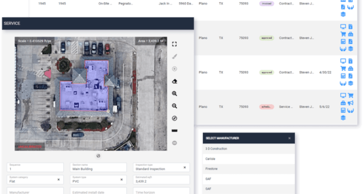Choose Carlisle from manufacturer list
The height and width of the screenshot is (194, 363).
click(x=249, y=159)
